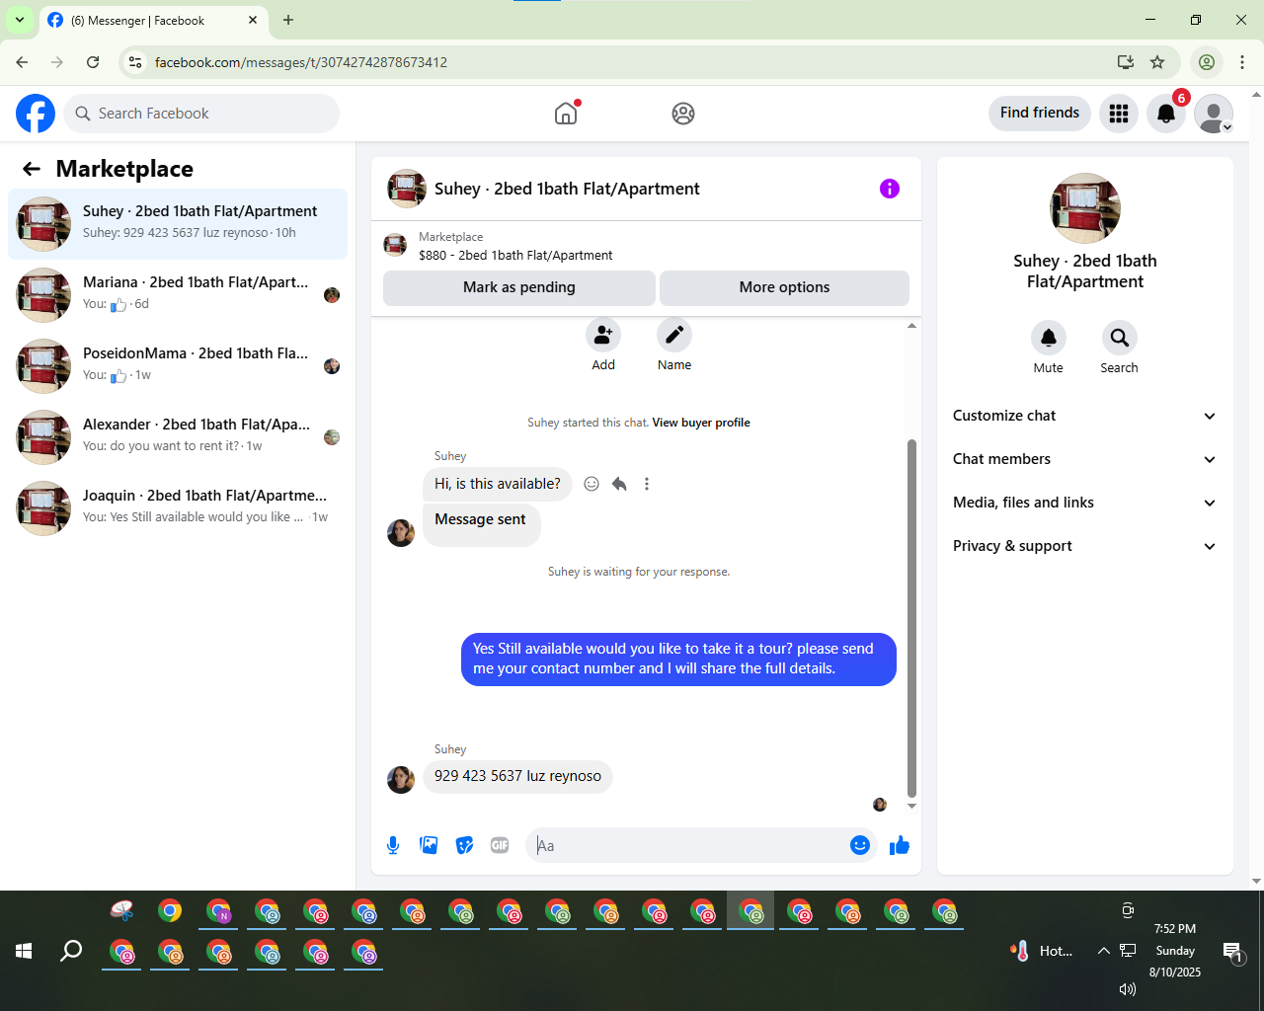Open View buyer profile link

pos(701,423)
